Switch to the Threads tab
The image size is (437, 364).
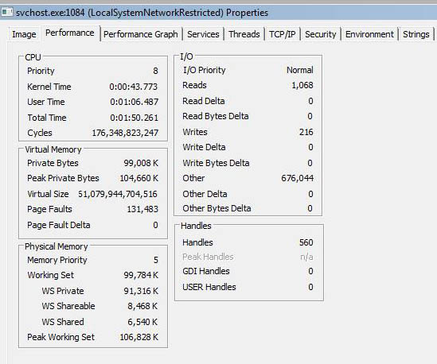point(244,34)
